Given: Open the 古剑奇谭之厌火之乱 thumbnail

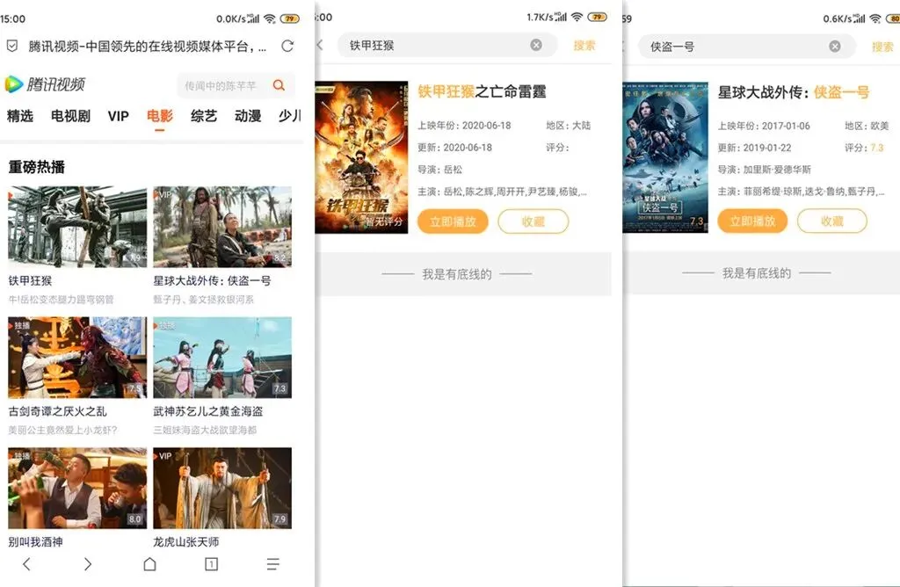Looking at the screenshot, I should pyautogui.click(x=77, y=358).
